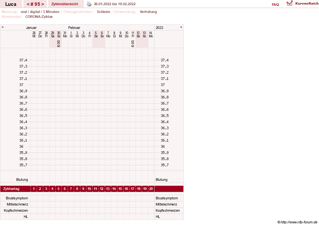Viewport: 319px width, 226px height.
Task: Click the printer icon
Action: pyautogui.click(x=89, y=4)
